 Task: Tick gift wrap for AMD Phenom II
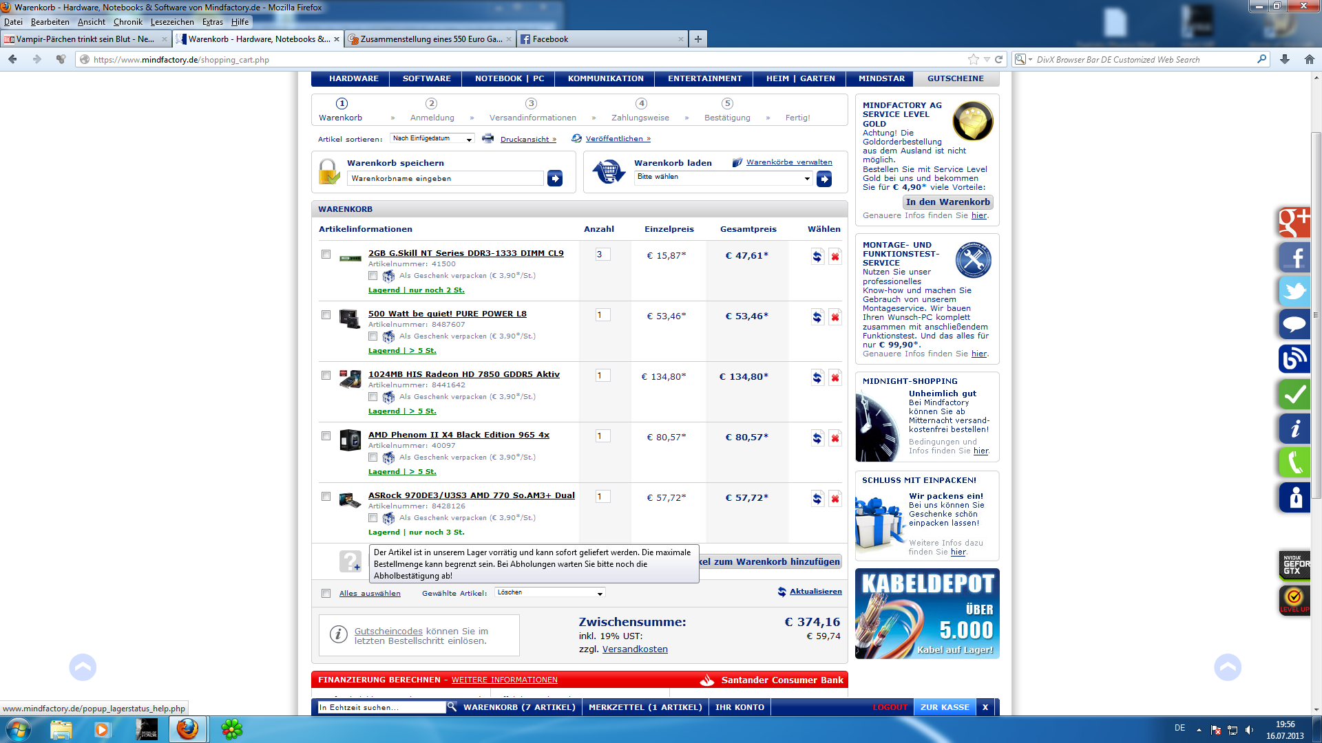(x=373, y=457)
